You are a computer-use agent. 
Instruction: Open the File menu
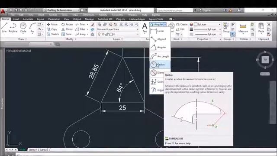(x=13, y=15)
